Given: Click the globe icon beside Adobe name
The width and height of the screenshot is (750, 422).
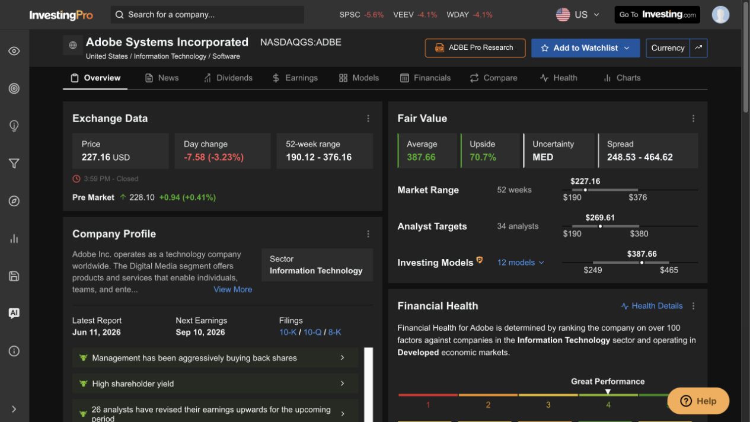Looking at the screenshot, I should coord(73,45).
